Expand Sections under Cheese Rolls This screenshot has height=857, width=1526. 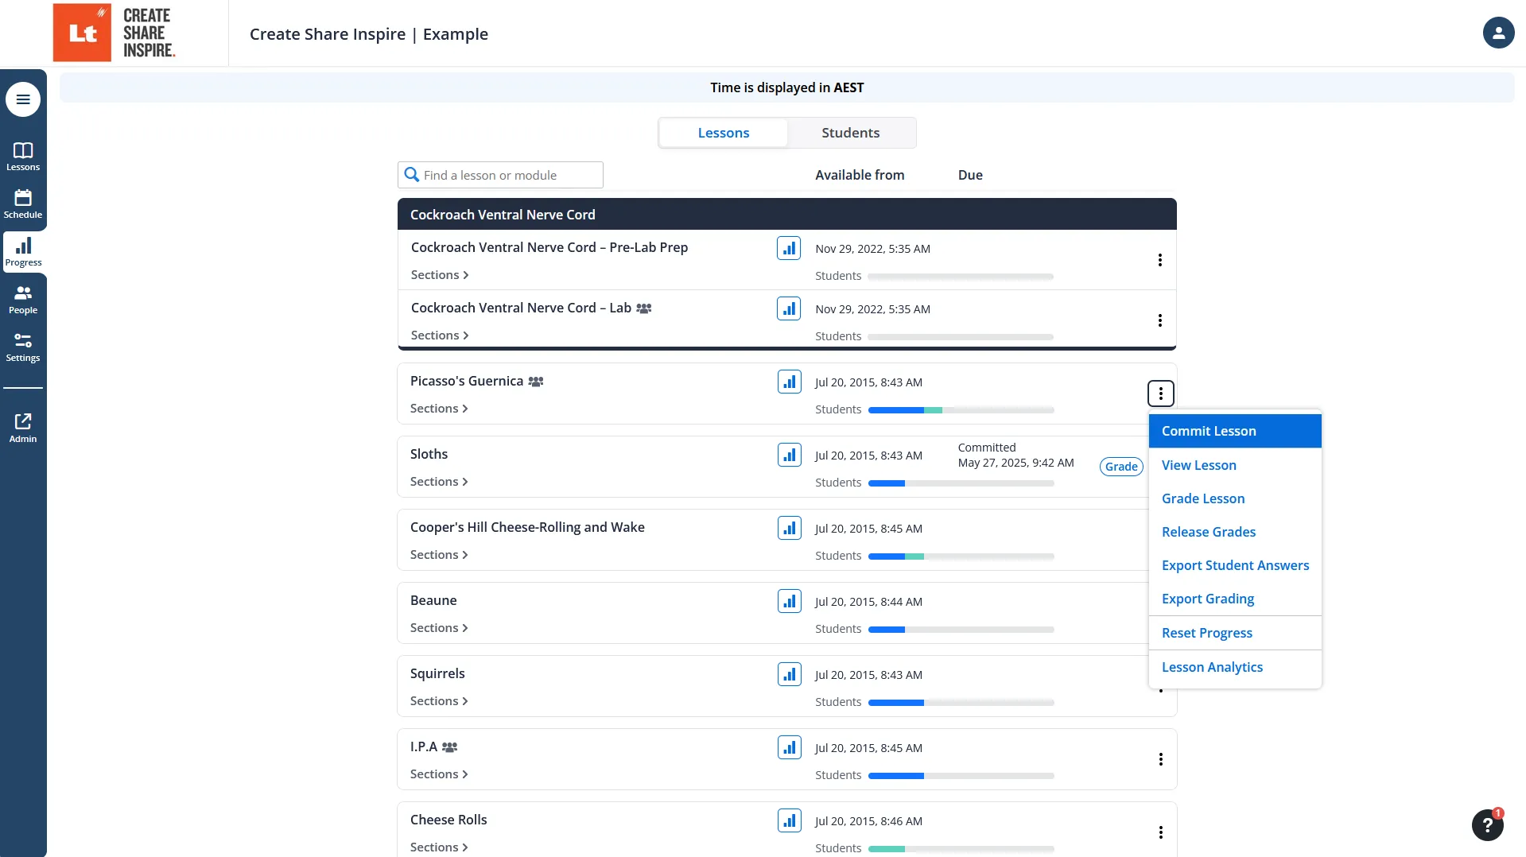coord(439,847)
